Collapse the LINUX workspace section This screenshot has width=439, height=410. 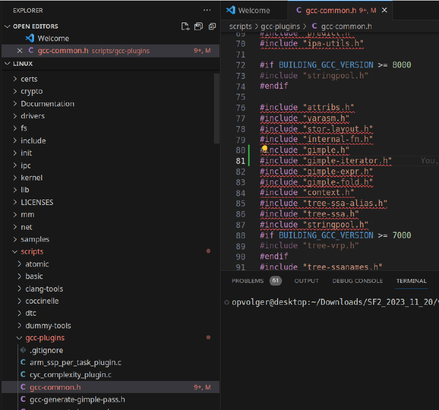pos(7,64)
